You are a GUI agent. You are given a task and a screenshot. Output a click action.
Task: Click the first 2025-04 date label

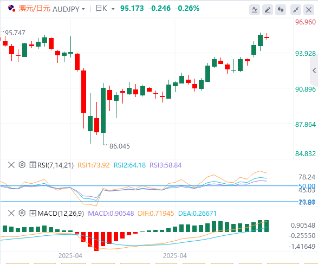(x=70, y=256)
